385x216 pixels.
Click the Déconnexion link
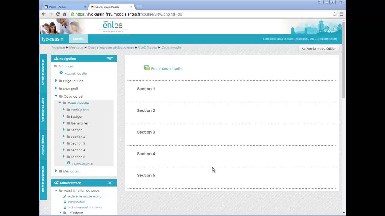click(x=327, y=39)
